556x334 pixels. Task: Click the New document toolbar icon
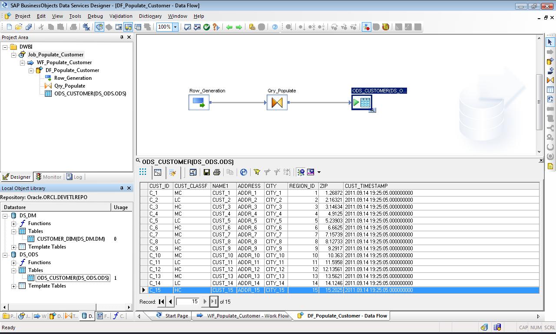(9, 27)
